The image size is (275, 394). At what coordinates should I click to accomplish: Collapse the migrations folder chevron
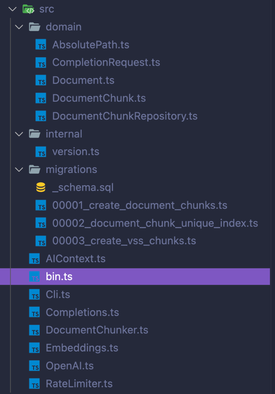click(x=18, y=170)
